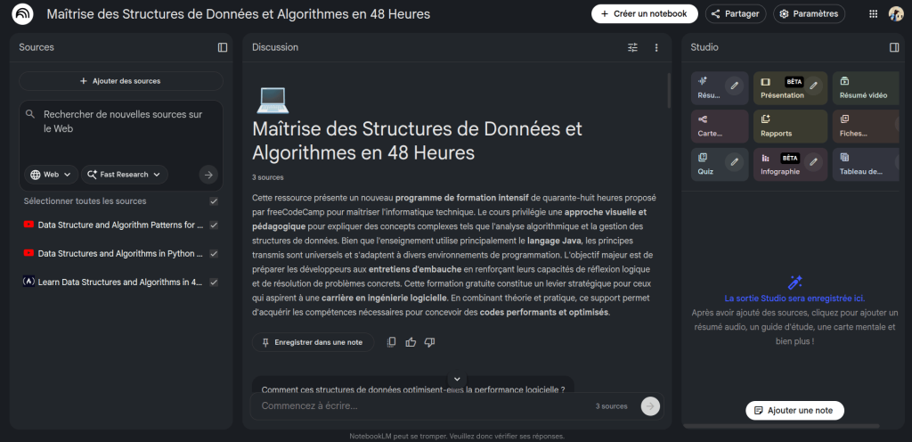Open Paramètres
The width and height of the screenshot is (912, 442).
click(x=809, y=14)
